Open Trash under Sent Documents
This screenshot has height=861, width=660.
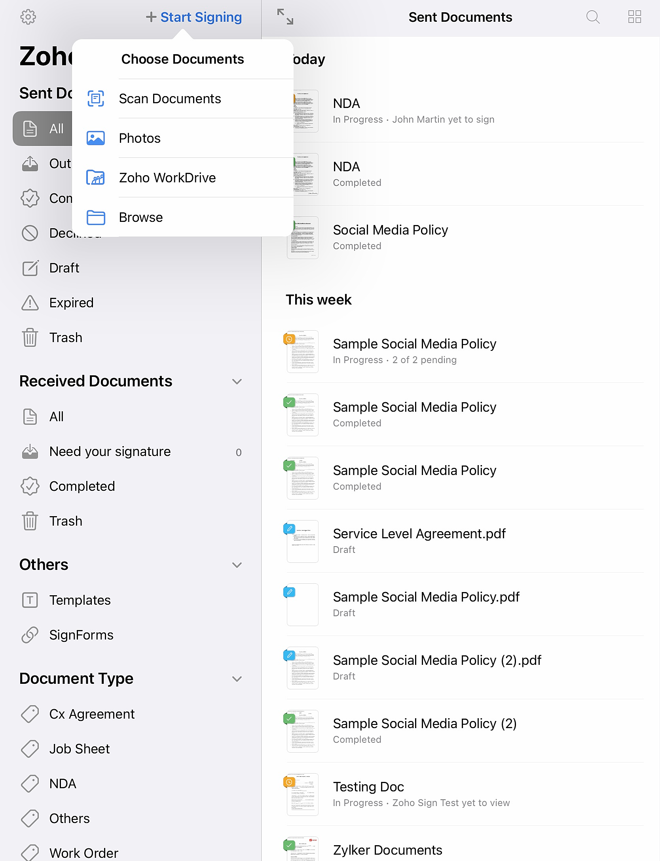pyautogui.click(x=131, y=337)
